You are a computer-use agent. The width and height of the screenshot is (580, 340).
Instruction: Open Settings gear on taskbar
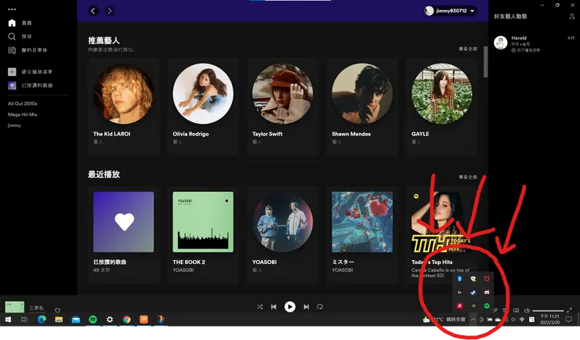[x=110, y=320]
